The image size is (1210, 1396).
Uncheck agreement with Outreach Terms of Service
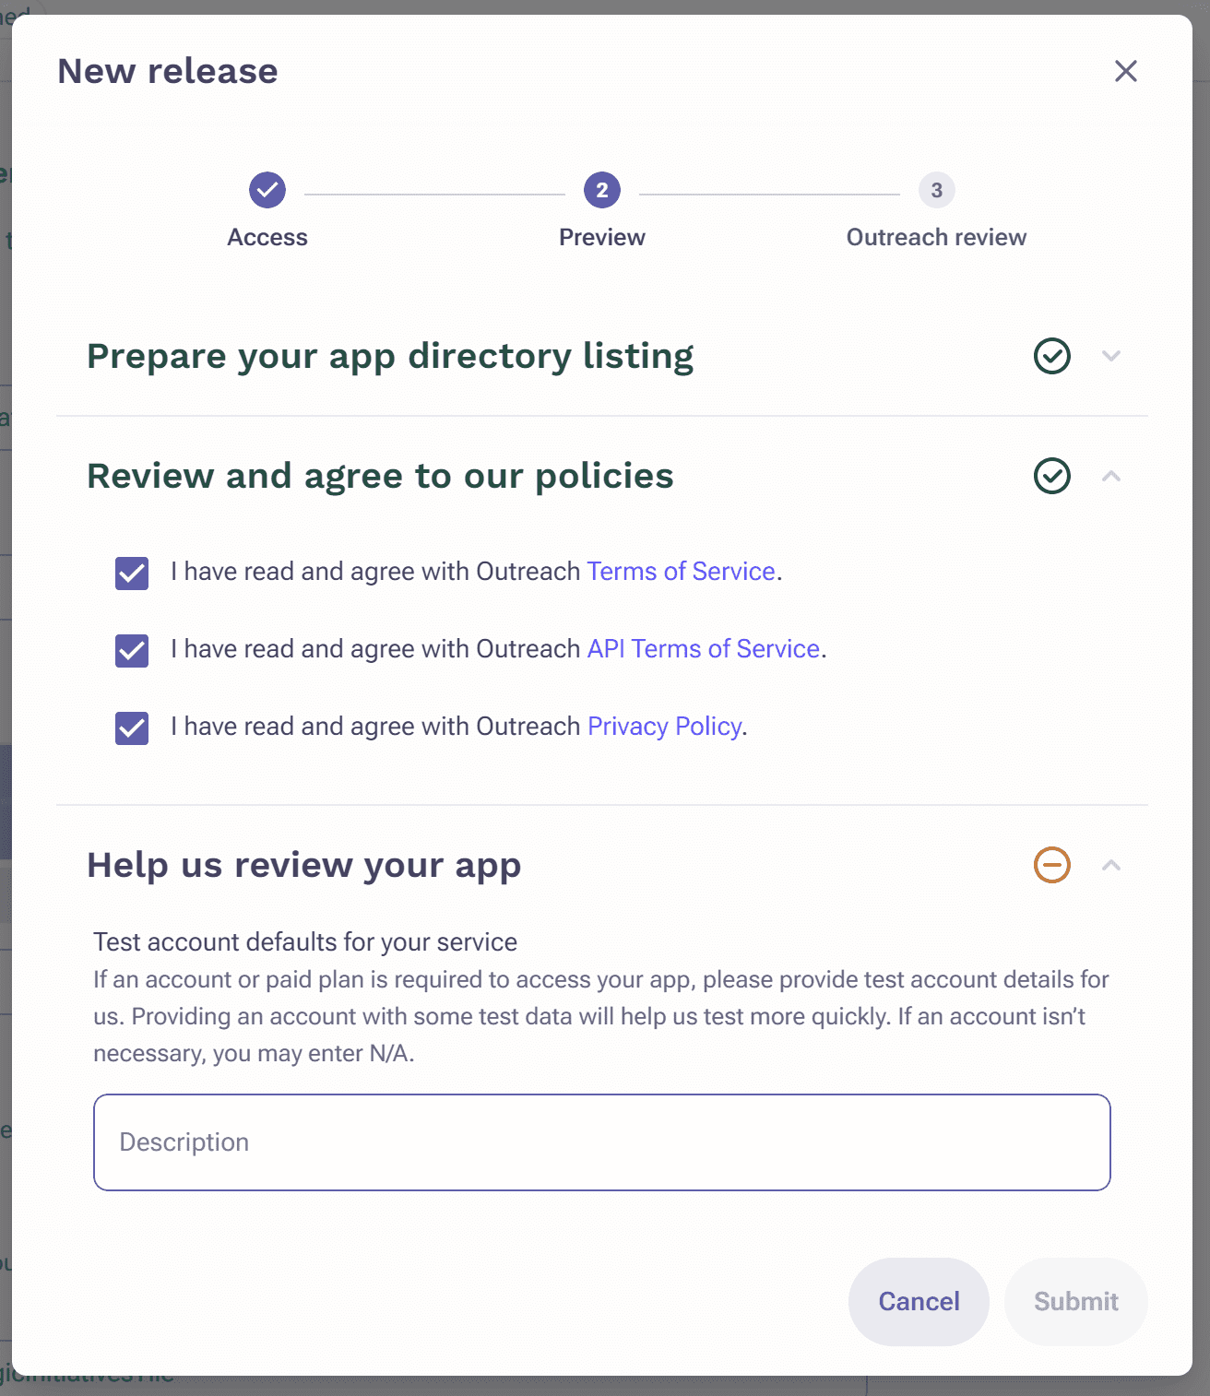point(131,572)
